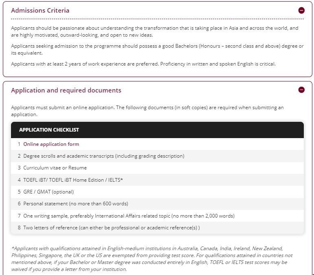Click the number 1 in the checklist
Screen dimensions: 314x275
[19, 144]
